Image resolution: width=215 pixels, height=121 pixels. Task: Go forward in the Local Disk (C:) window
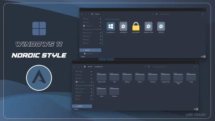click(x=78, y=67)
